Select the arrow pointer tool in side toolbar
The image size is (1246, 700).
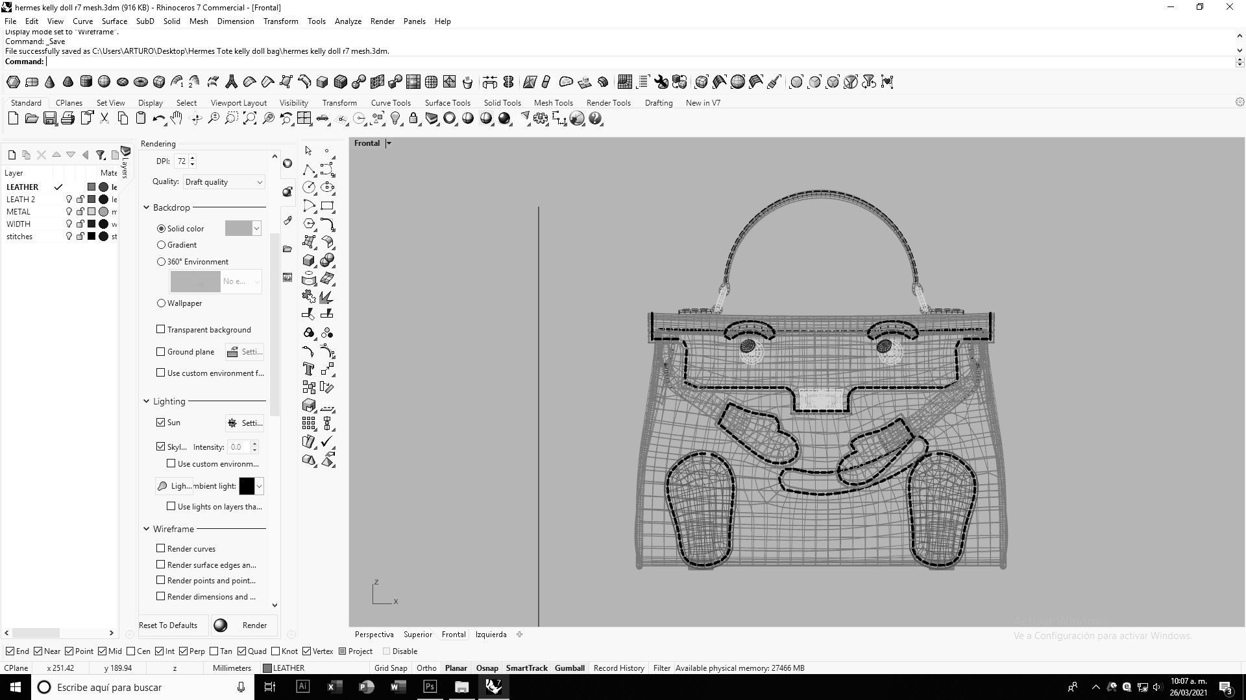(308, 151)
